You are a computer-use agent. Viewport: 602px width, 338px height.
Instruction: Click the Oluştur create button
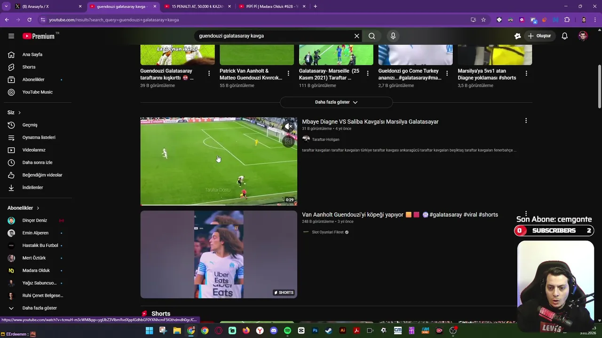tap(540, 36)
